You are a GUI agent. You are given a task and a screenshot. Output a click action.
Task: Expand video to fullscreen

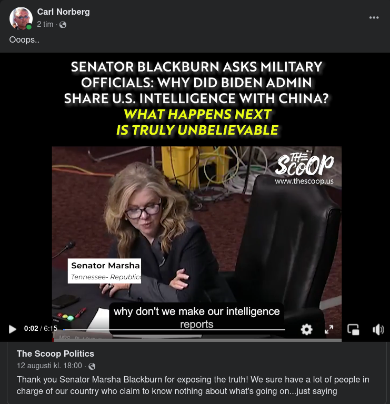tap(329, 329)
